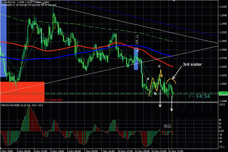The width and height of the screenshot is (228, 152).
Task: Click the 115.5 MACD scale value
Action: (222, 104)
